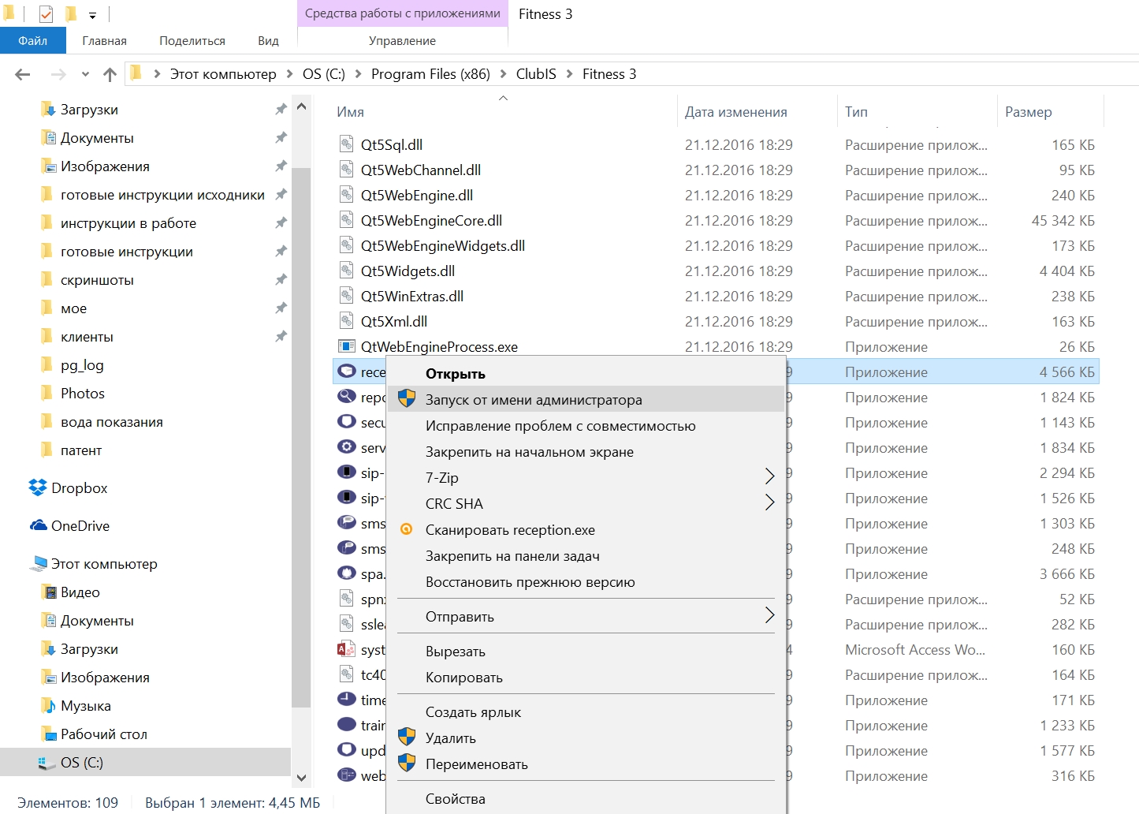Open the quick access toolbar dropdown arrow

click(x=92, y=15)
